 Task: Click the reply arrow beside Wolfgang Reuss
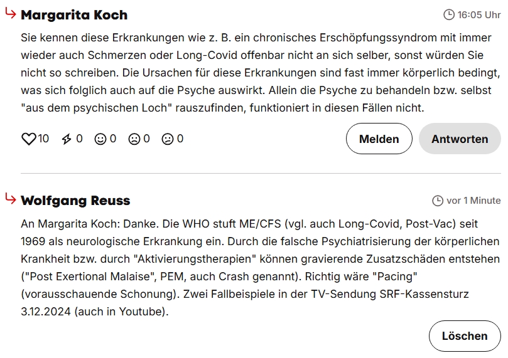click(x=10, y=199)
